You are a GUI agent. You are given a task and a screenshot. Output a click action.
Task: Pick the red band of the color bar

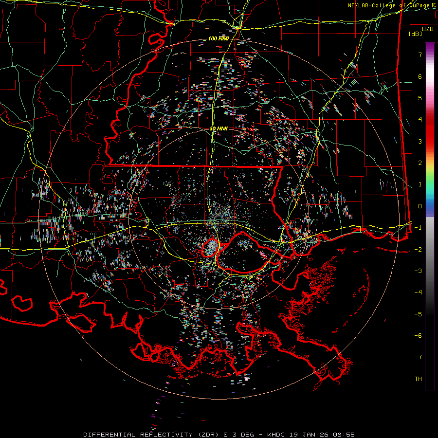430,131
